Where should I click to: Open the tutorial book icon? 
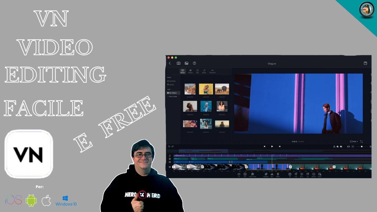[x=178, y=63]
